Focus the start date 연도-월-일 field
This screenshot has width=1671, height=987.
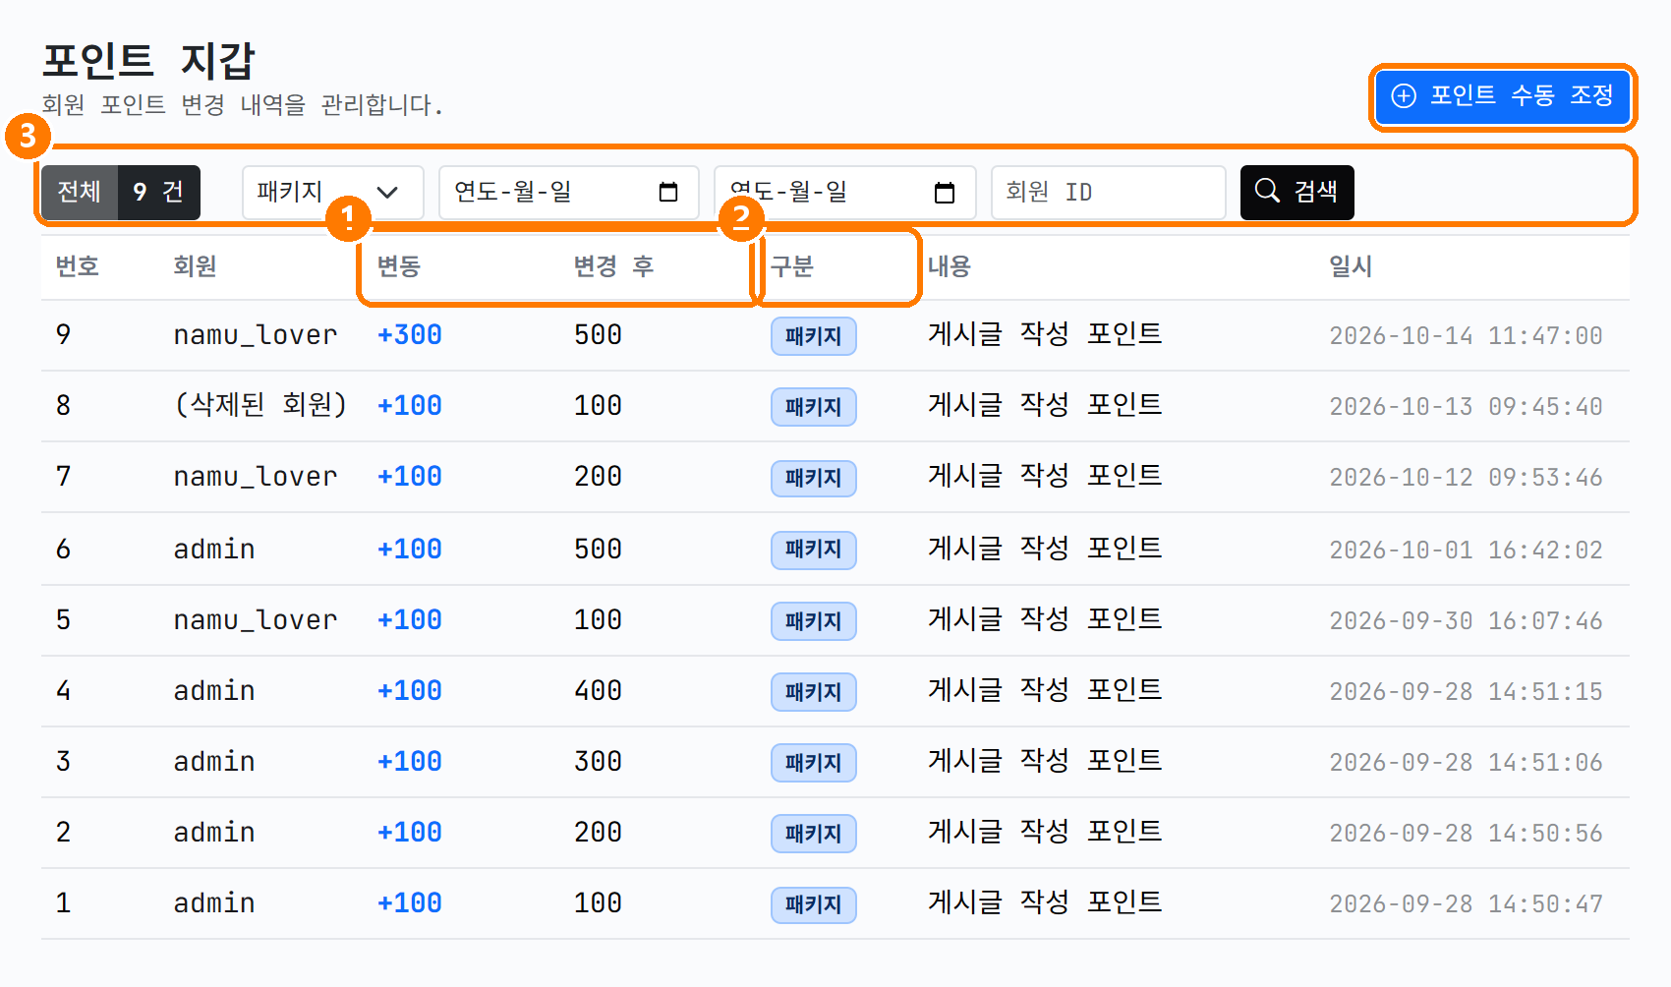pyautogui.click(x=568, y=192)
